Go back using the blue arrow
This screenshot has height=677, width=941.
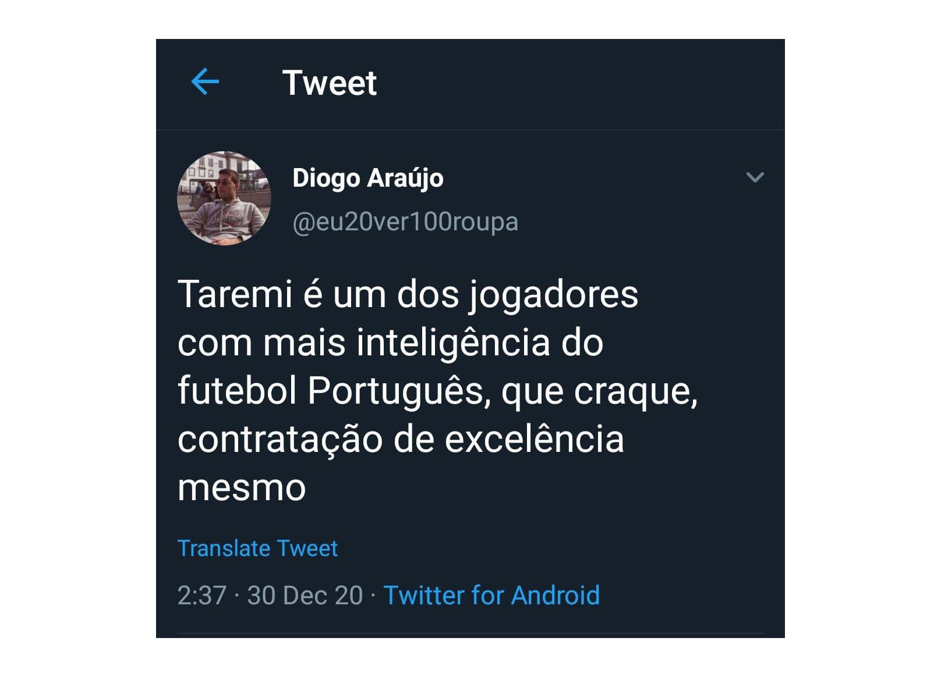205,81
